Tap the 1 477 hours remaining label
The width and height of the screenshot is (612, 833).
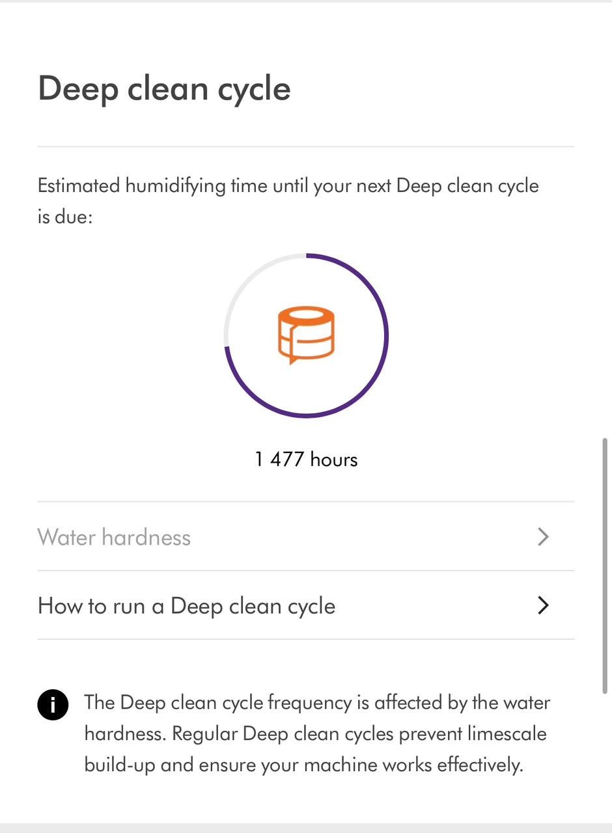306,459
